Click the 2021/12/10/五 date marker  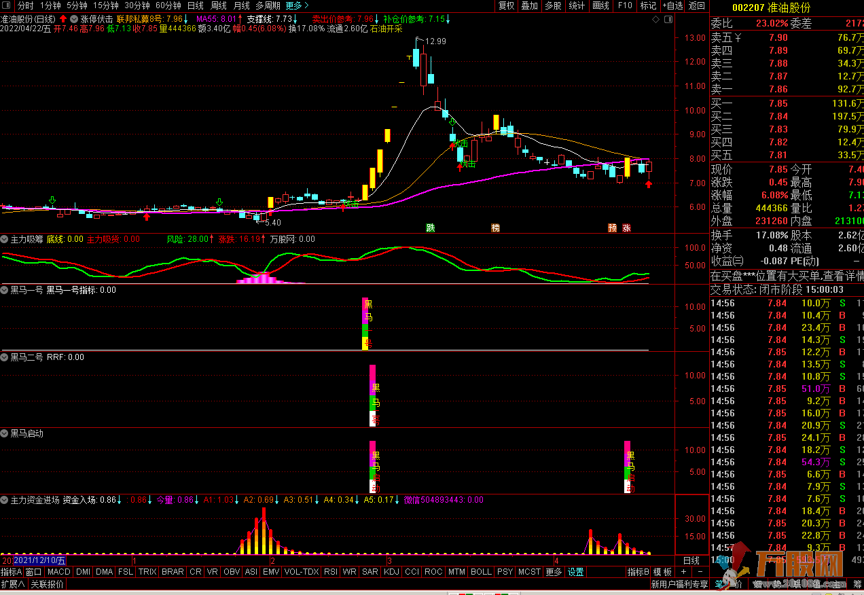click(39, 560)
